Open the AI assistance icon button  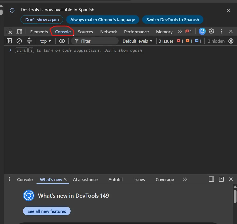point(202,32)
